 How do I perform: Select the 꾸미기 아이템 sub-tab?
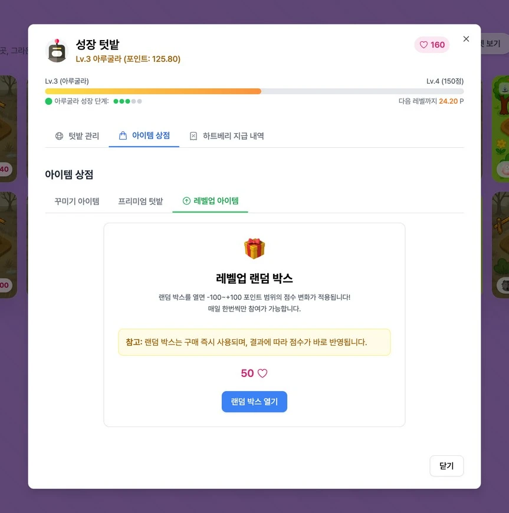[x=77, y=201]
